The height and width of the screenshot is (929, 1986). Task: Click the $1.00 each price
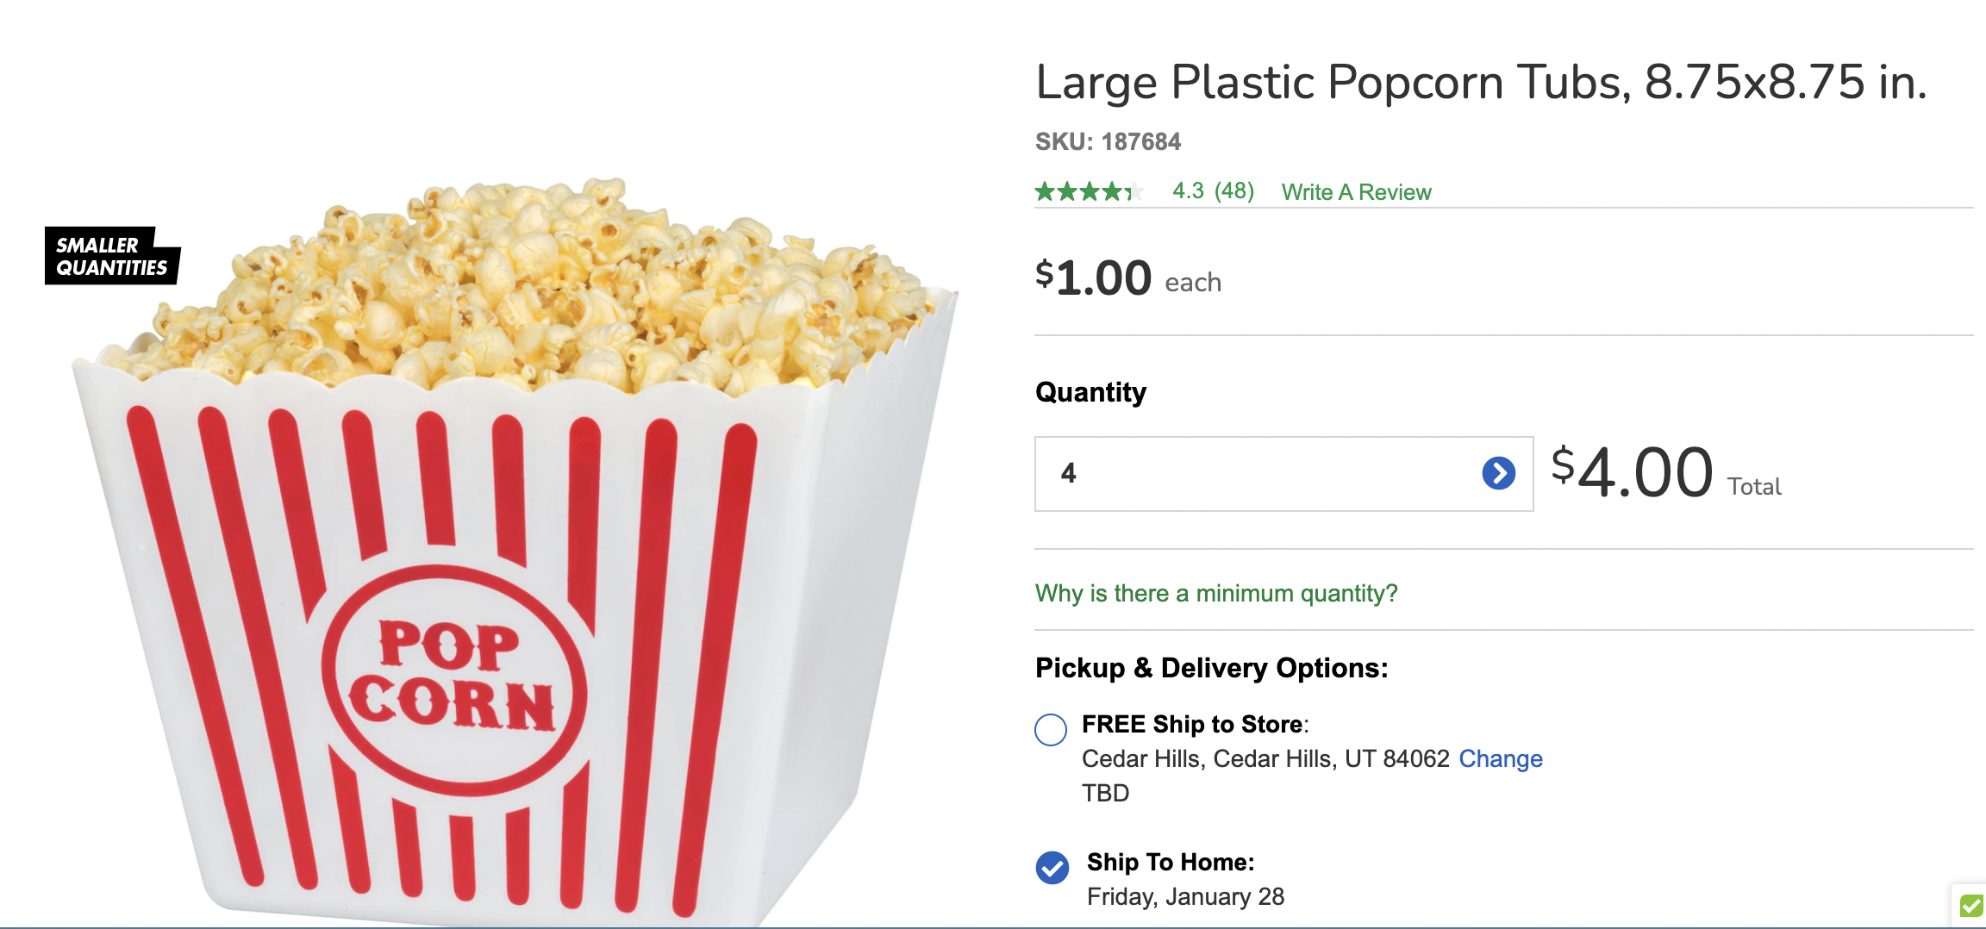1127,278
